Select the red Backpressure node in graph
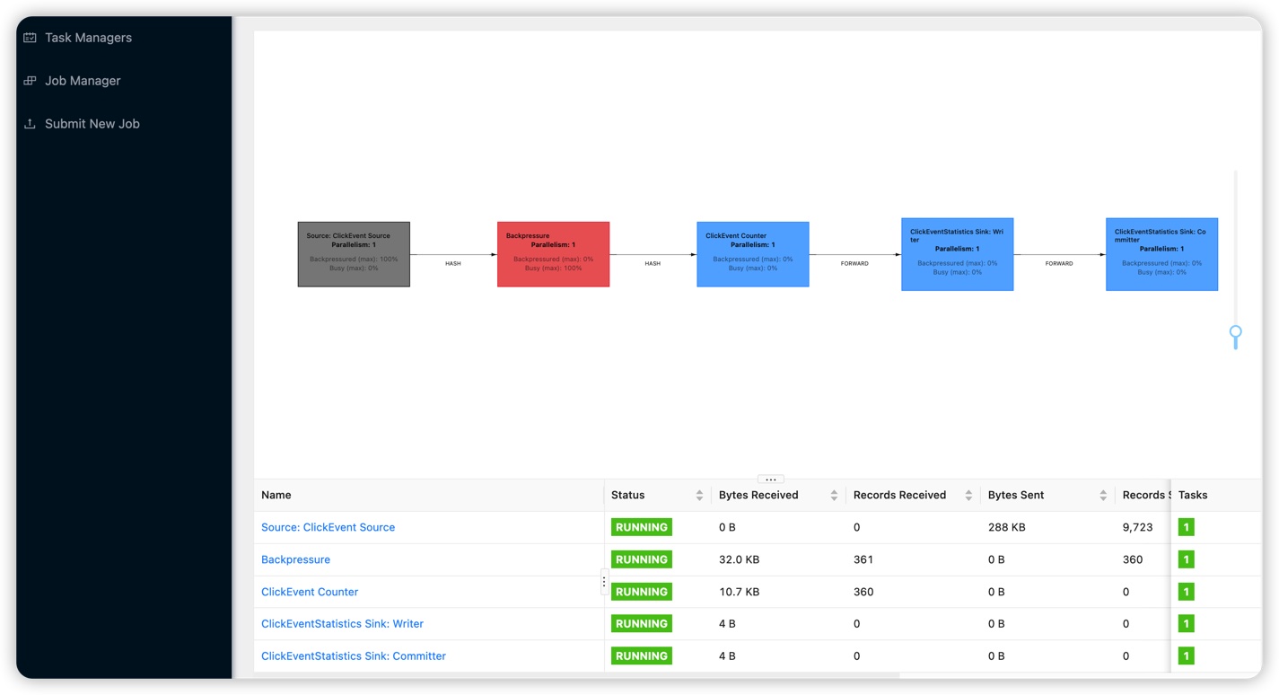 (553, 254)
